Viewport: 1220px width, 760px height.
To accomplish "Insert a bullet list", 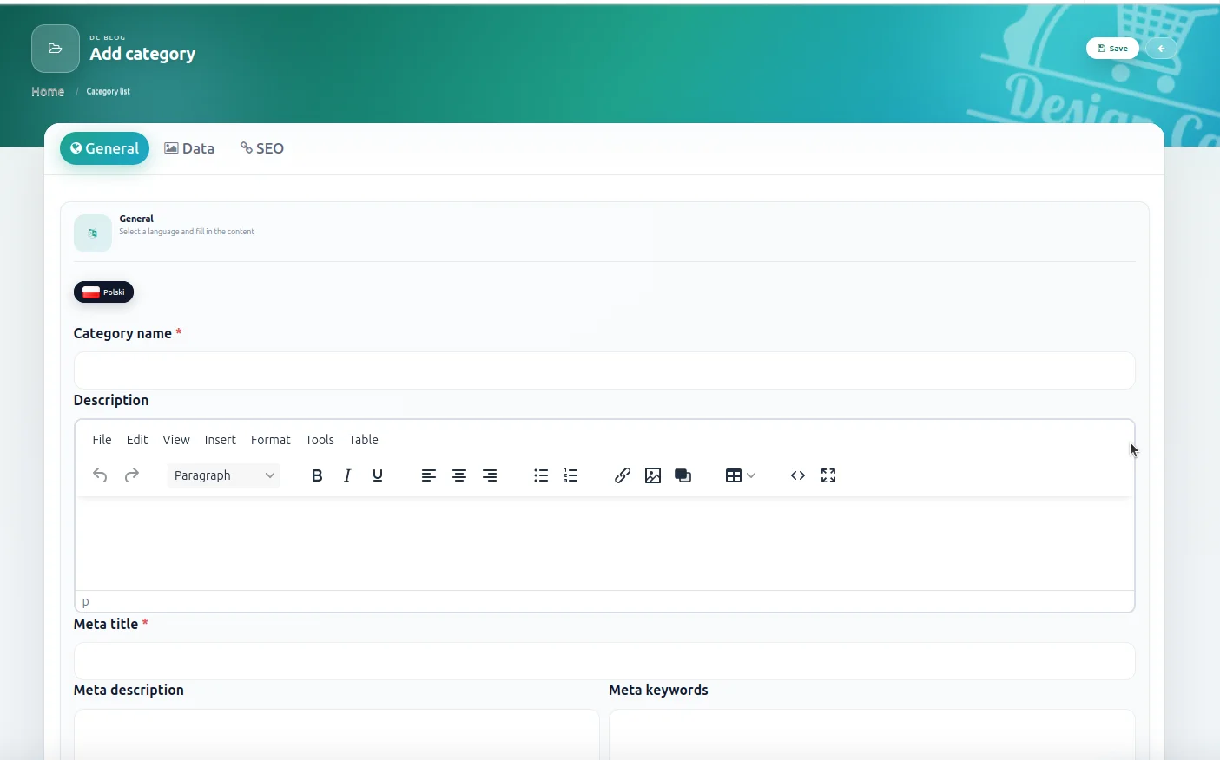I will [x=541, y=475].
